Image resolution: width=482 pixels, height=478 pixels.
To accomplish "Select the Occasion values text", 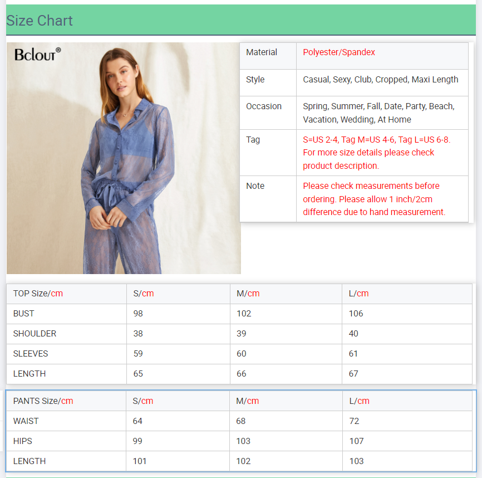I will pyautogui.click(x=378, y=113).
